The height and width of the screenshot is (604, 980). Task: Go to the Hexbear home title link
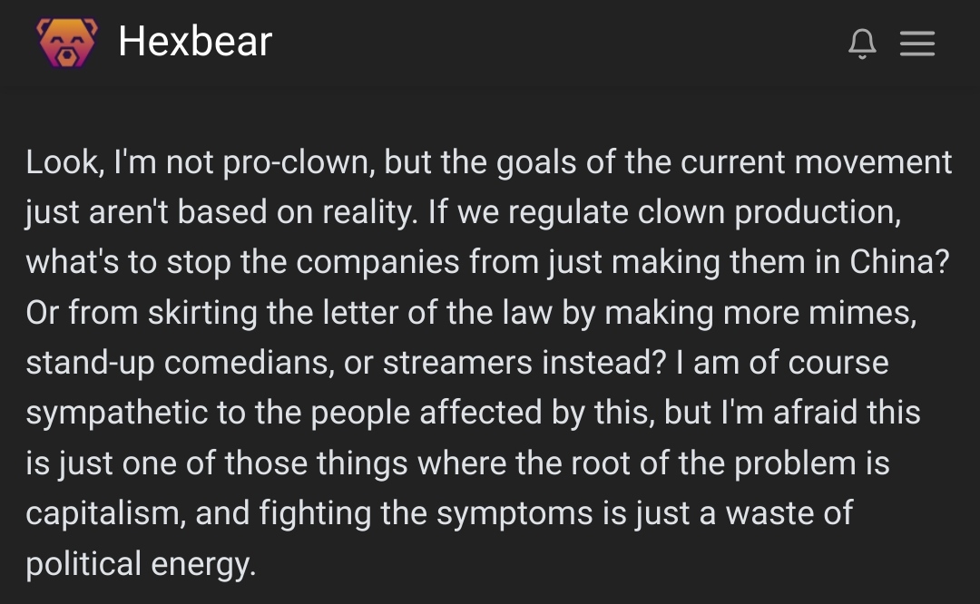pos(195,42)
